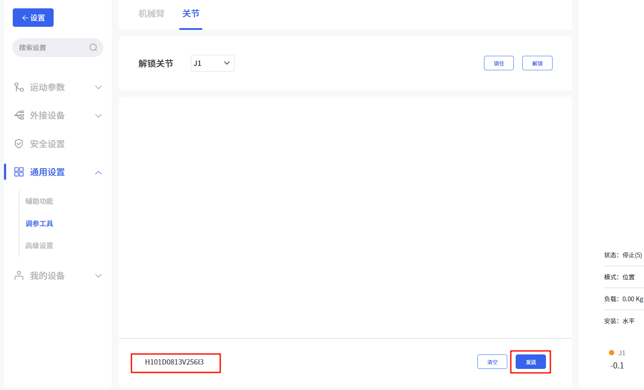The image size is (644, 390).
Task: Open the J1 joint selection dropdown
Action: (212, 63)
